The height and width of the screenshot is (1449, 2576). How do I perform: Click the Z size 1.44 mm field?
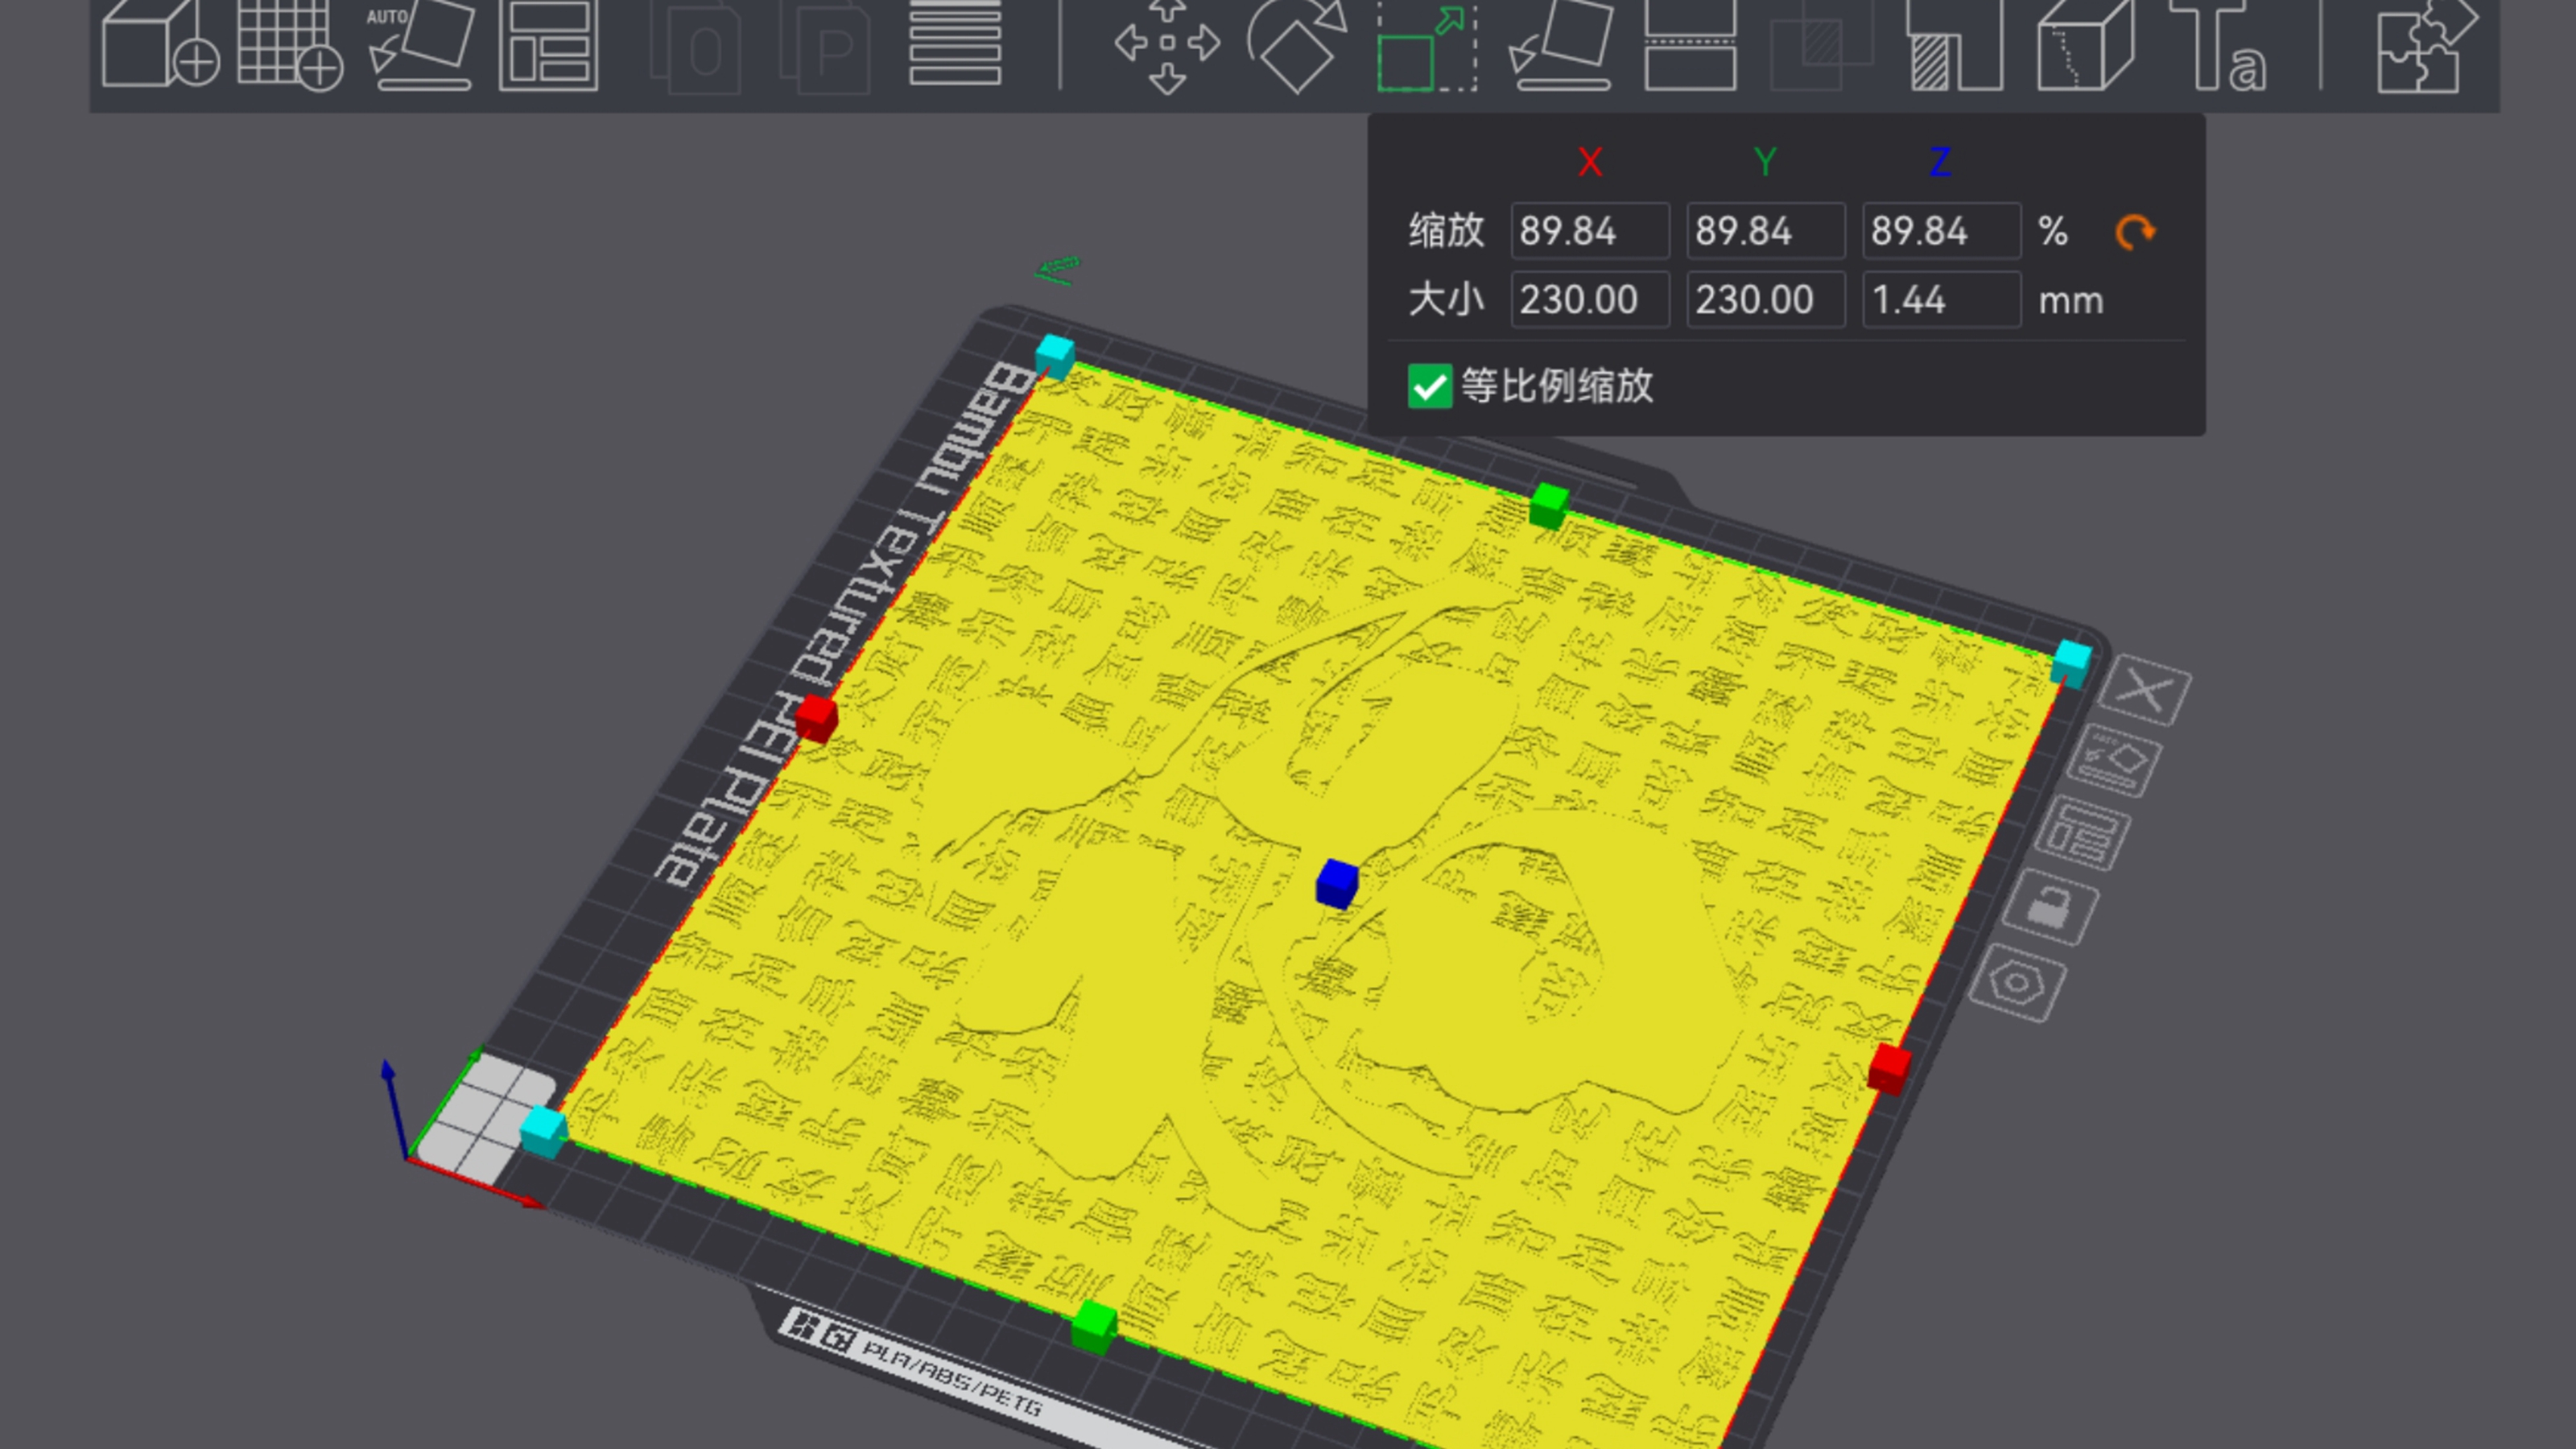point(1939,300)
